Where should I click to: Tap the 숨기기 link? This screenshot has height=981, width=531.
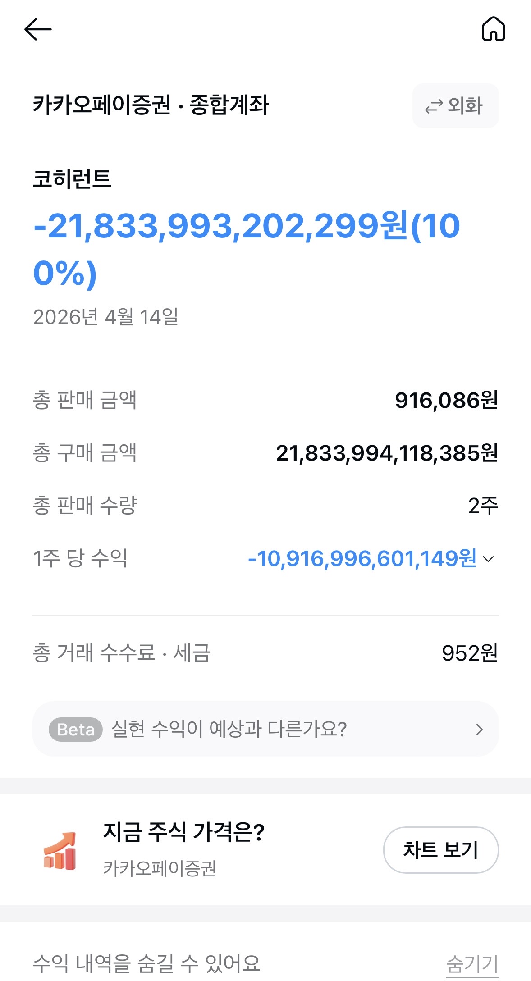click(472, 964)
